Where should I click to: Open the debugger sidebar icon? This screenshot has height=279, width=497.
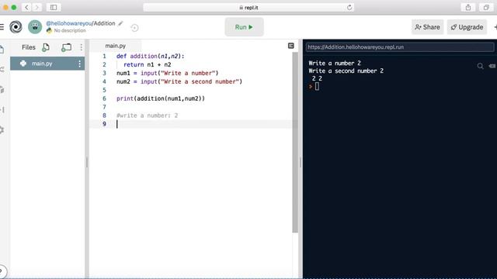pos(2,110)
